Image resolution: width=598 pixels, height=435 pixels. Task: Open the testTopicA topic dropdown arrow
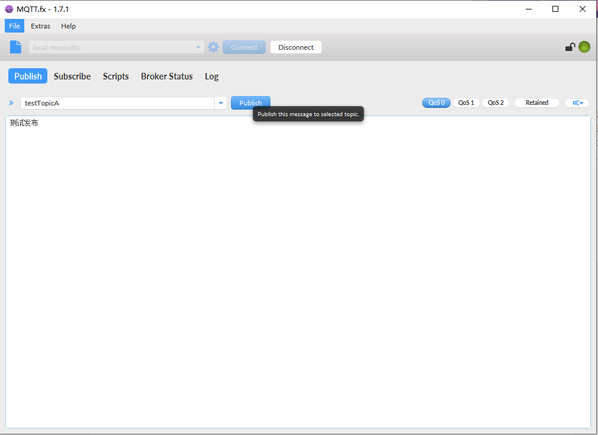[221, 103]
